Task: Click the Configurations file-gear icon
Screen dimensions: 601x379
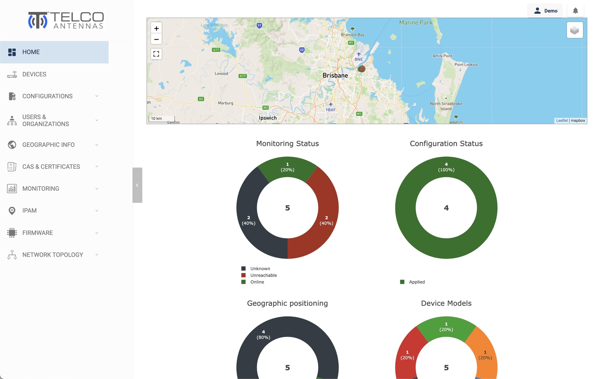Action: 12,96
